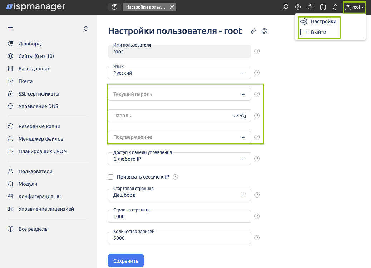
Task: Reveal the confirmation password field text
Action: (243, 137)
